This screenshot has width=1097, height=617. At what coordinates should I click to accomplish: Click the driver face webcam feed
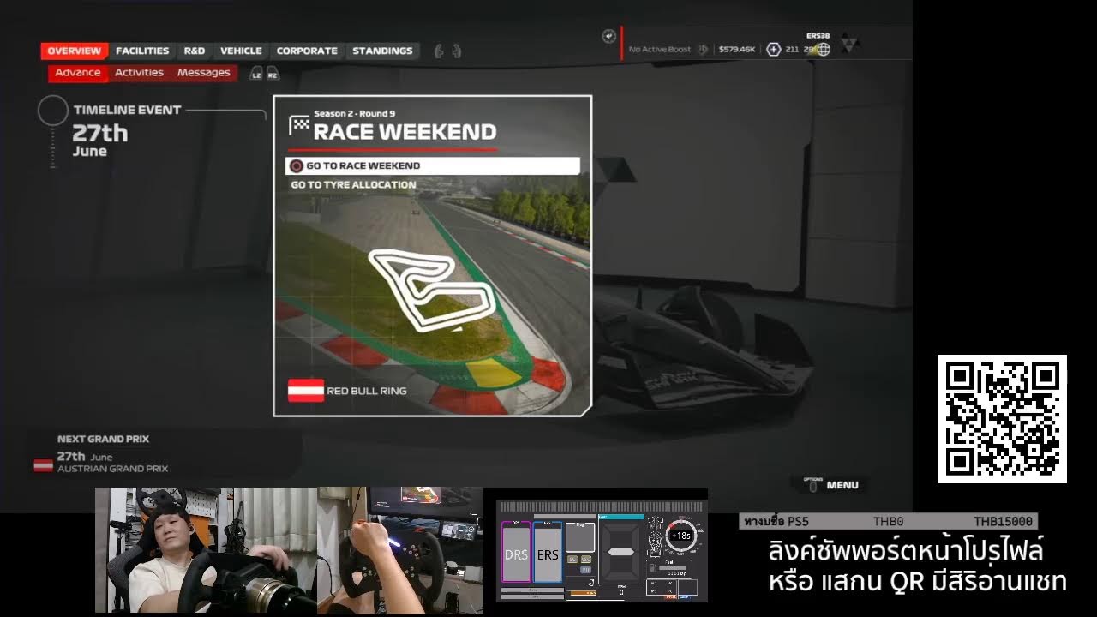point(206,550)
